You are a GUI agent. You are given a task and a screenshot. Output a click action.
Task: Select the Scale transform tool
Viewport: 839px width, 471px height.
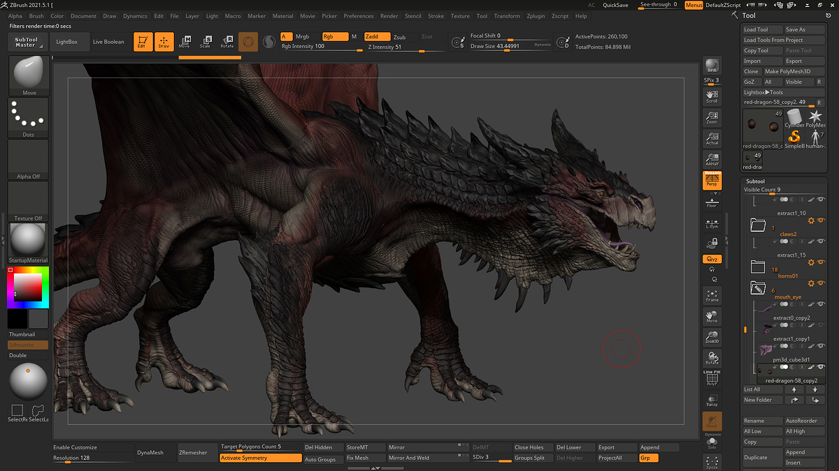point(205,42)
